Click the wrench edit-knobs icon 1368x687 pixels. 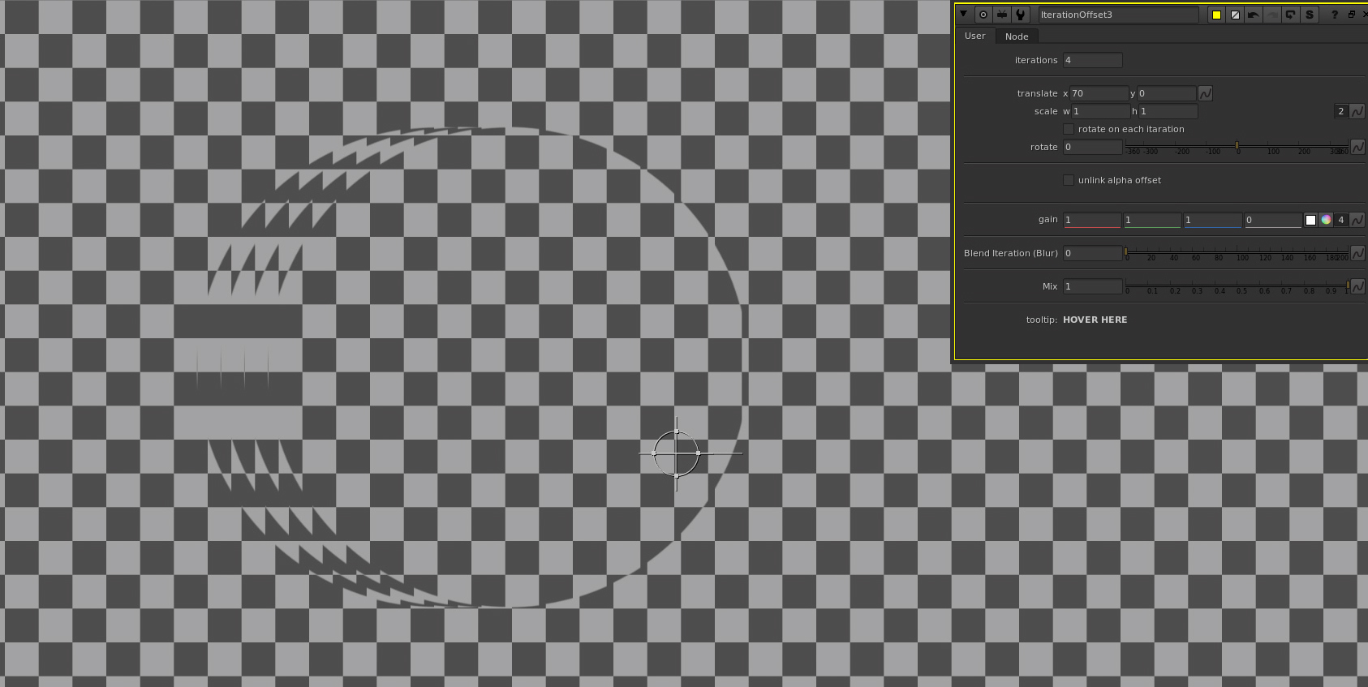pos(1021,15)
